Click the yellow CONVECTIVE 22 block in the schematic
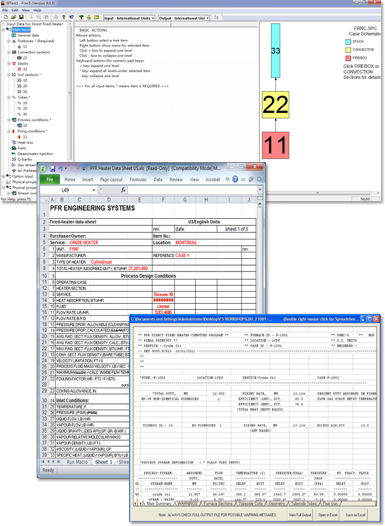Screen dimensions: 385x526 [275, 104]
